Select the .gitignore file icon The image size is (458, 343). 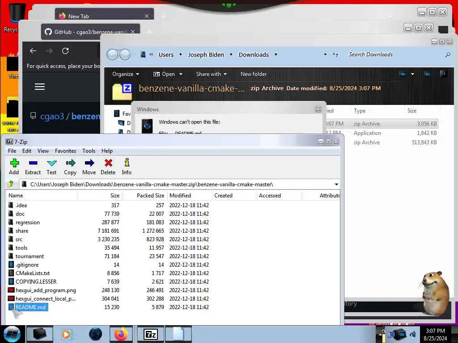11,264
